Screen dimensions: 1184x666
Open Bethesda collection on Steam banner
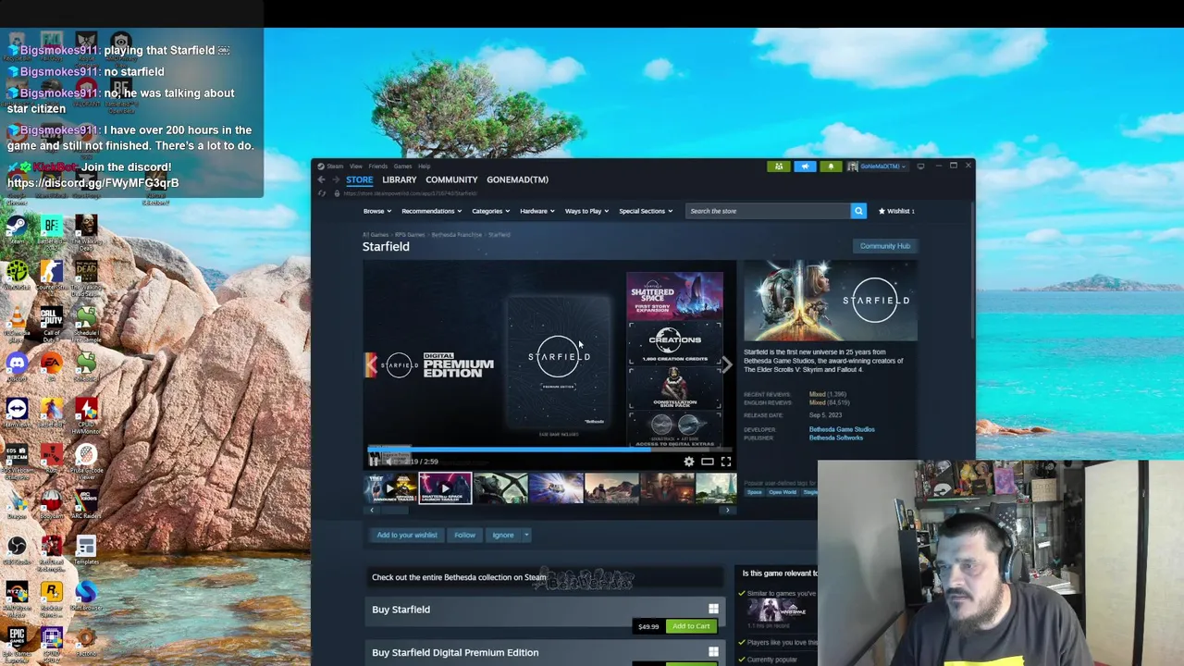[x=544, y=578]
